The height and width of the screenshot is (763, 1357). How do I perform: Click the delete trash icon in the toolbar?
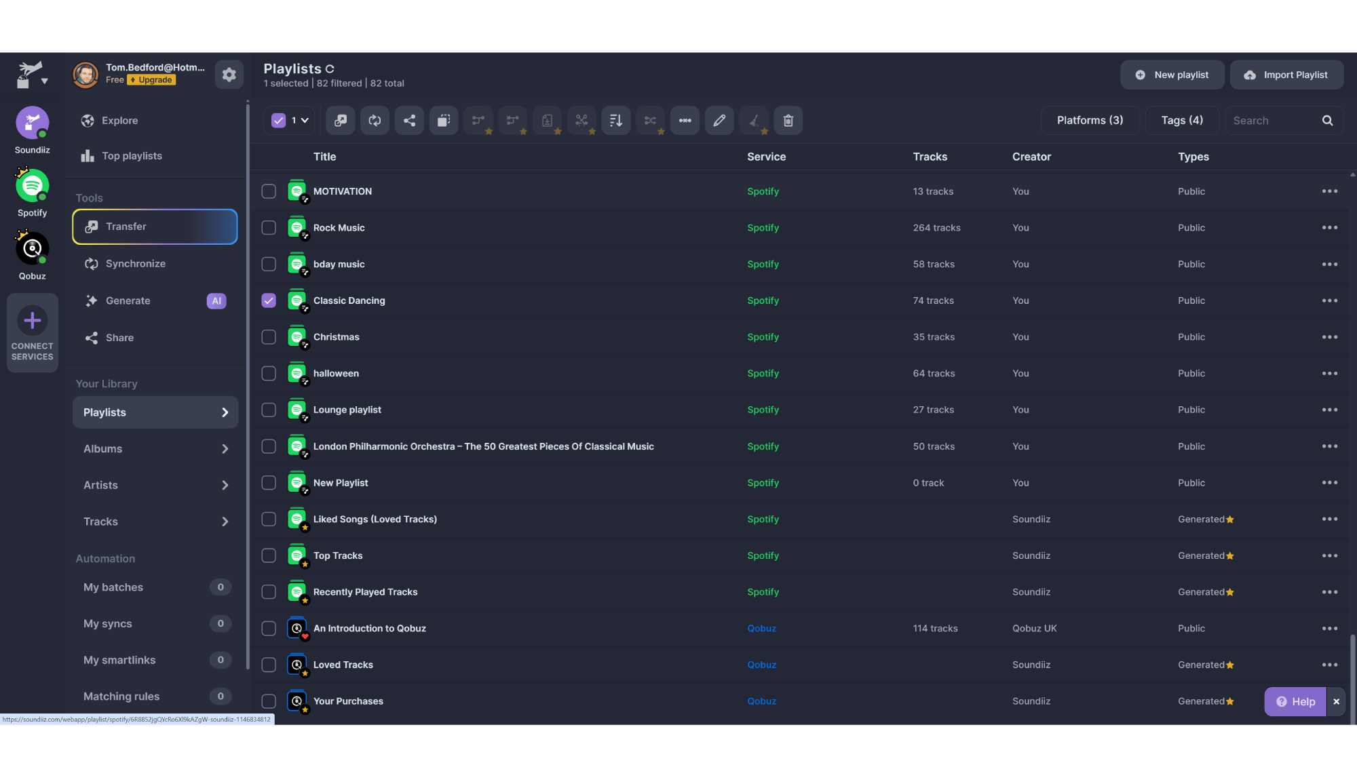coord(788,120)
